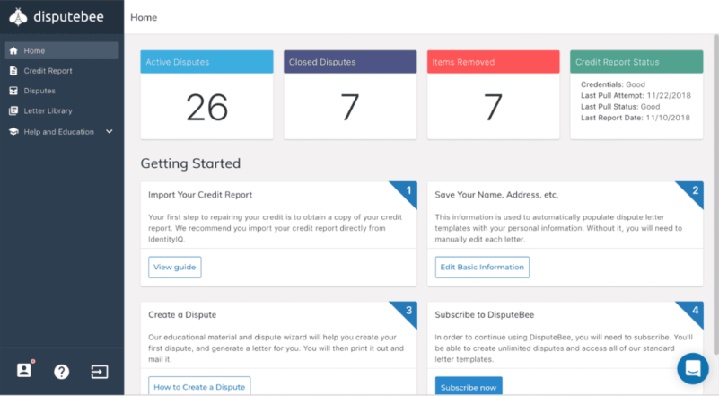Click the disputebee bee logo icon
The image size is (719, 396).
18,17
